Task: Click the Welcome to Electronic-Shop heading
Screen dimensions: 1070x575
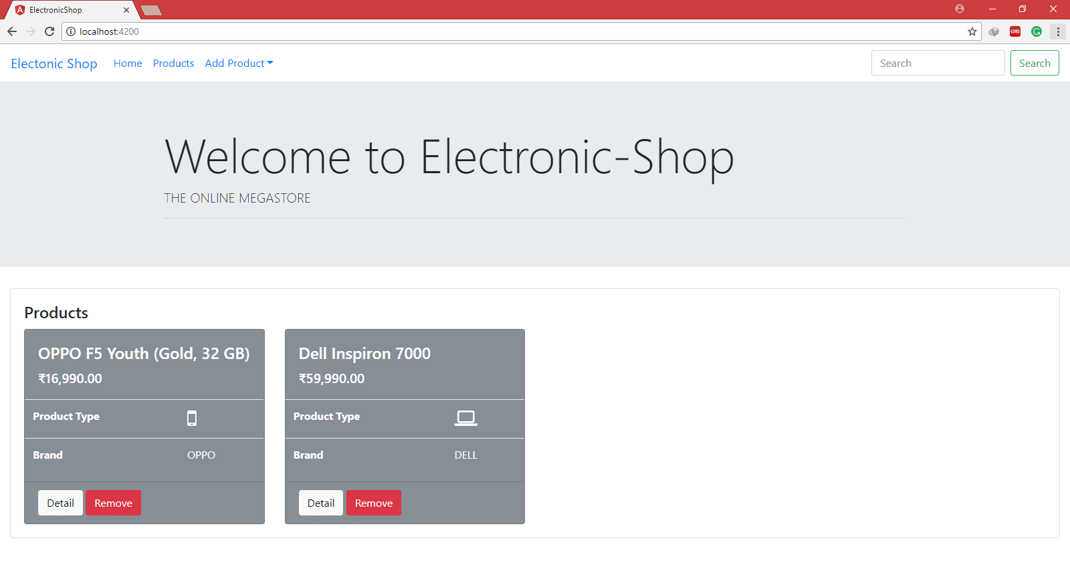Action: [x=449, y=157]
